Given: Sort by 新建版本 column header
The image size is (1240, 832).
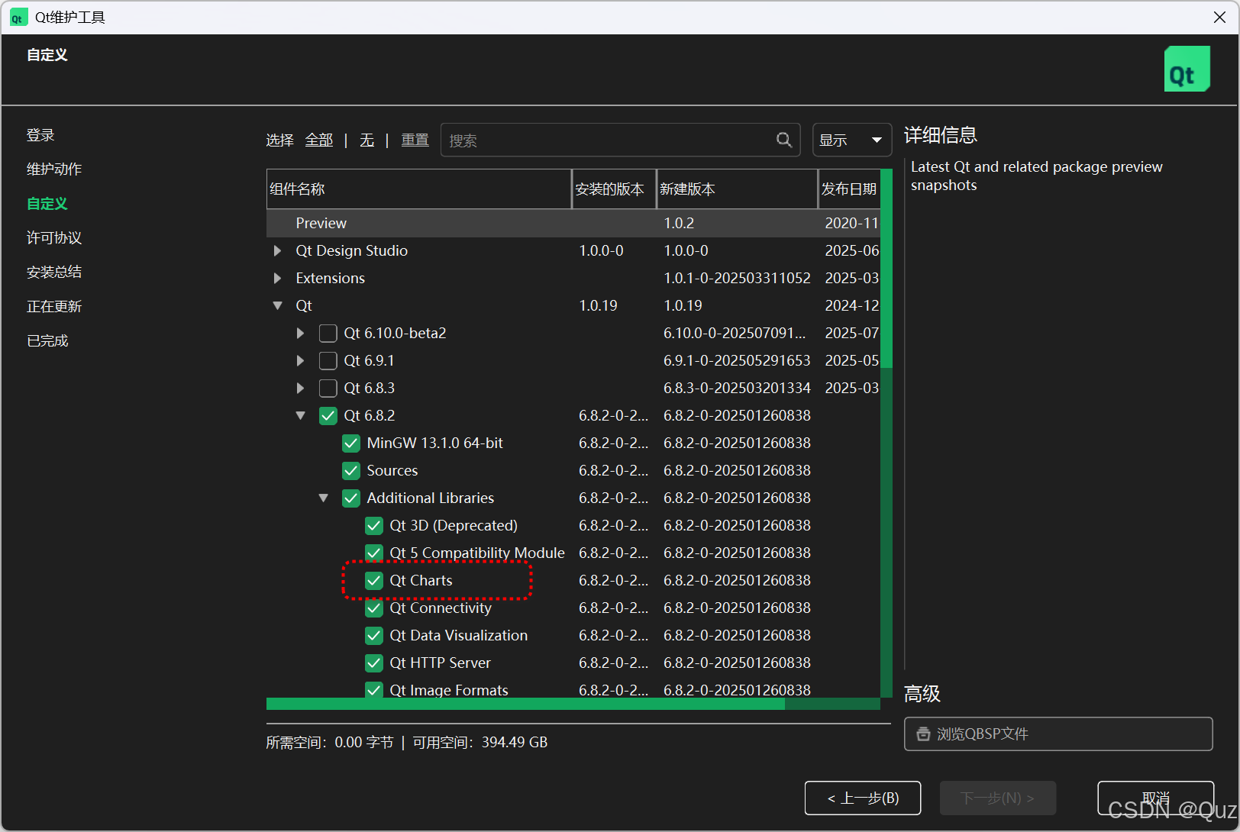Looking at the screenshot, I should [737, 189].
